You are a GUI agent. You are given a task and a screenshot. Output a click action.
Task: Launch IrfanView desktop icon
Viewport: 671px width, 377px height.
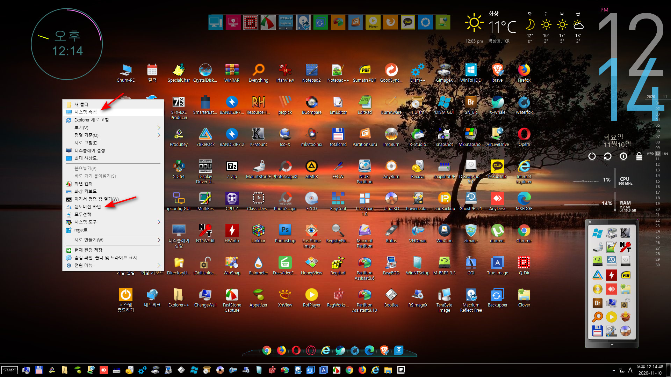coord(285,73)
